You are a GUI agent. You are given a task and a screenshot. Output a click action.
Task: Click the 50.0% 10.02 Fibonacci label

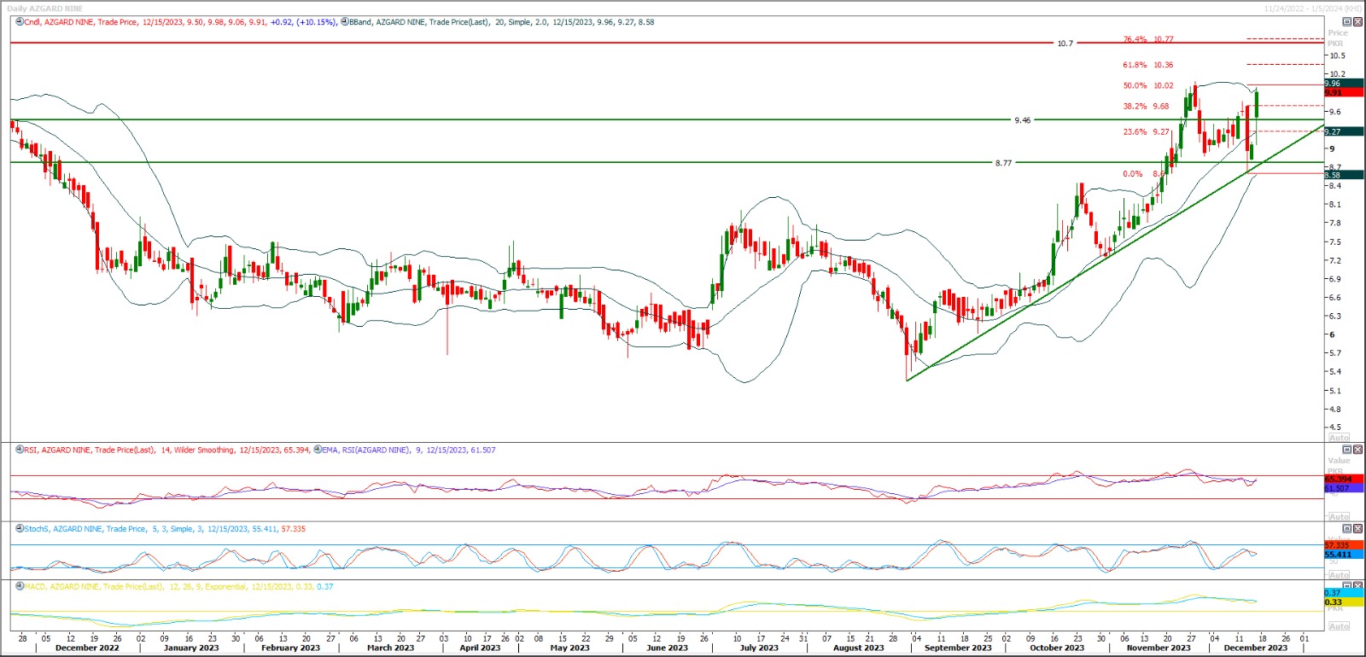(1148, 85)
